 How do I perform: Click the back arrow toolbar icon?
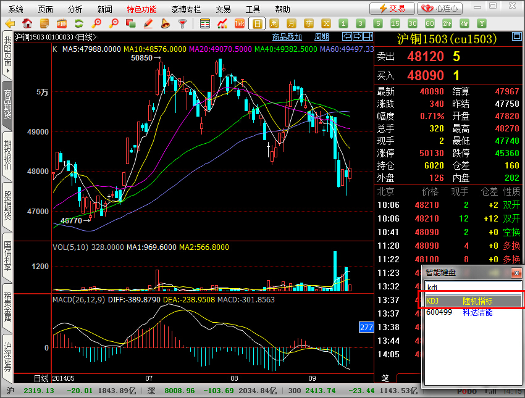[10, 23]
